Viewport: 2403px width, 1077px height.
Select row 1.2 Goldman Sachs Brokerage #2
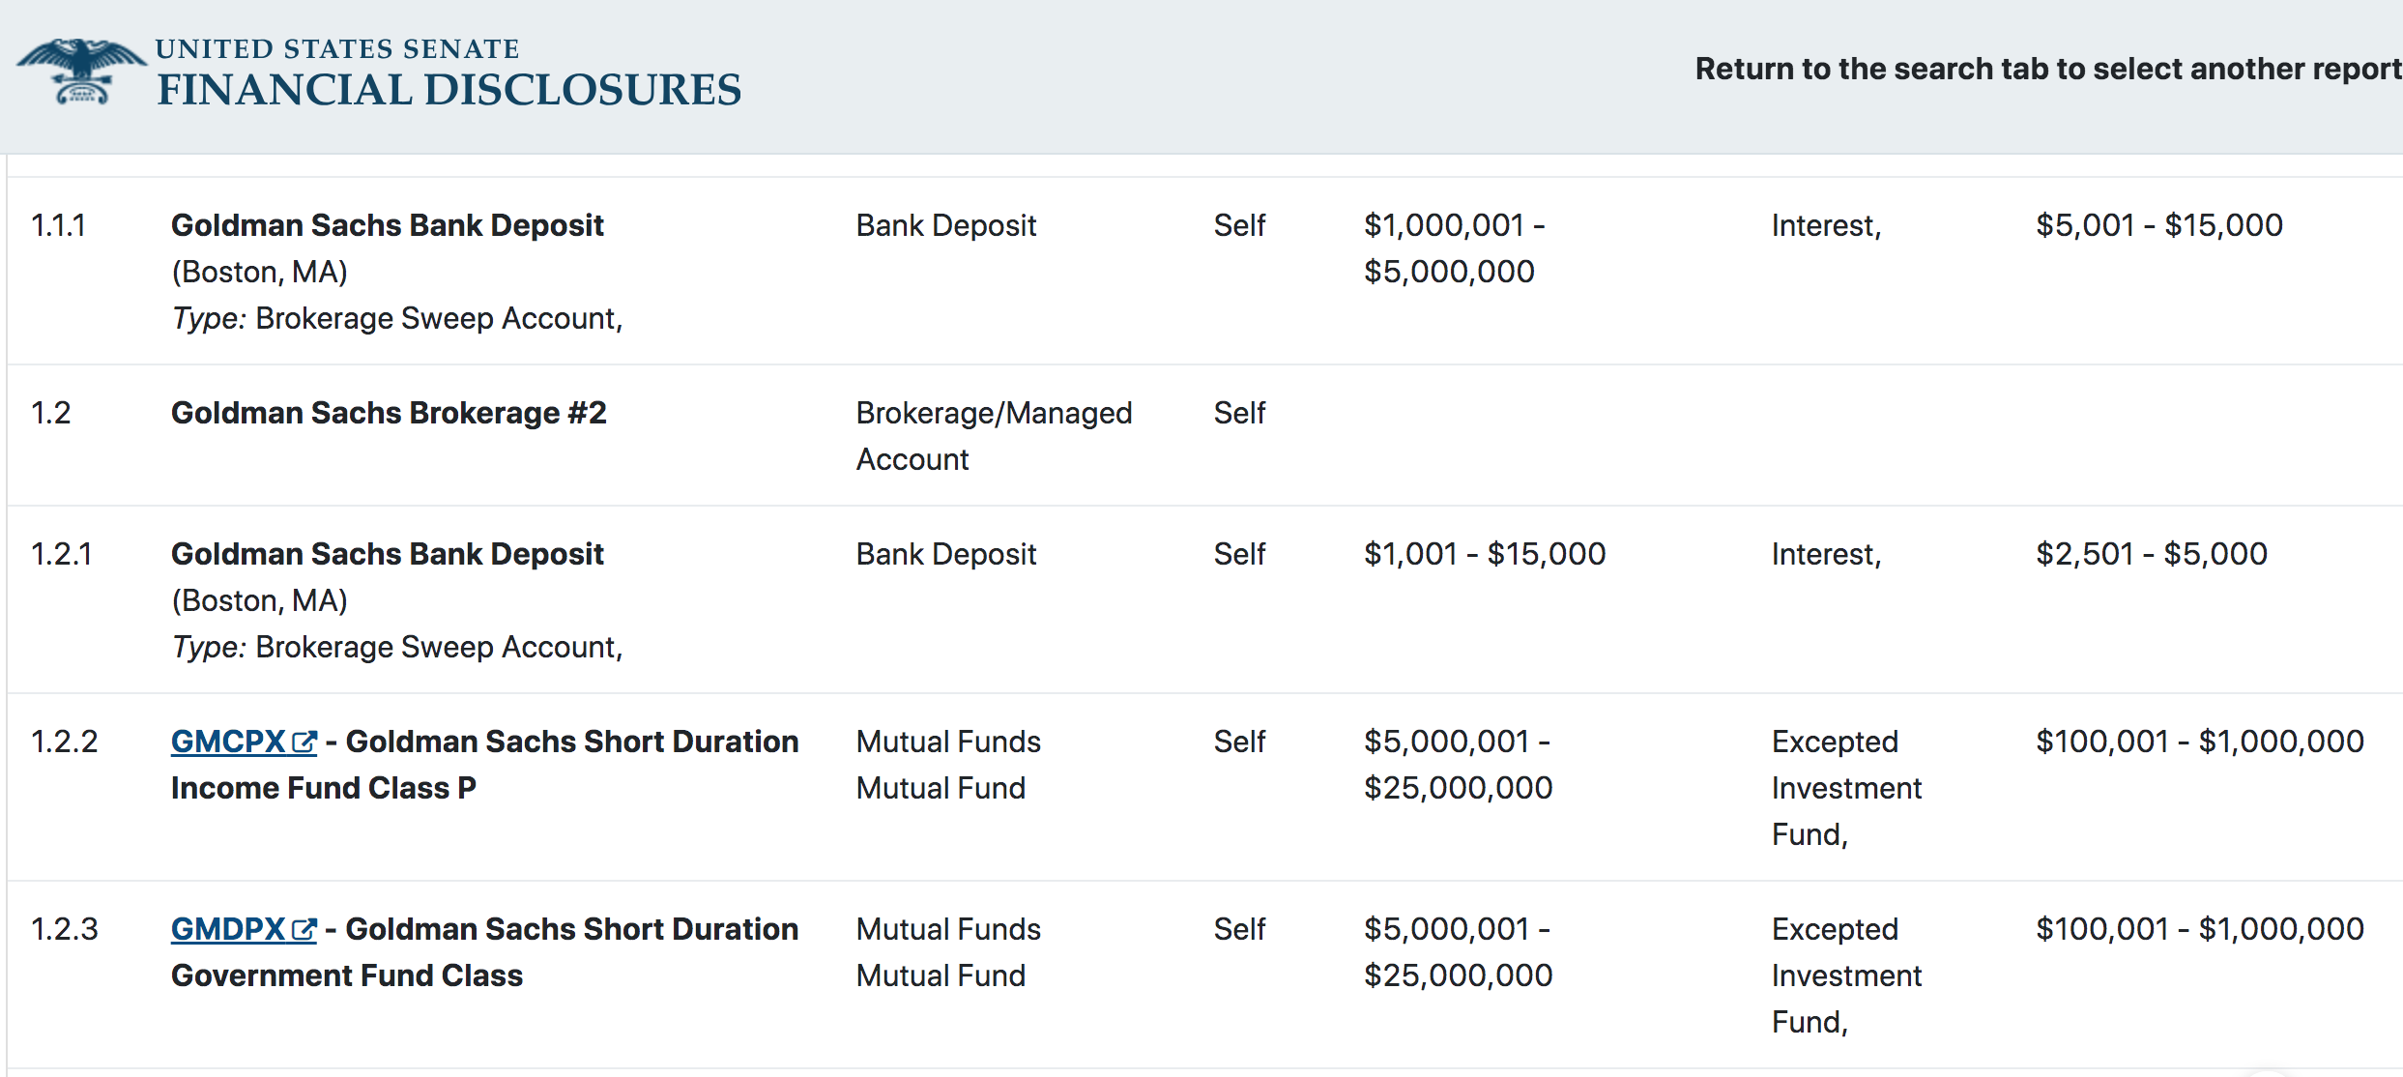[389, 413]
